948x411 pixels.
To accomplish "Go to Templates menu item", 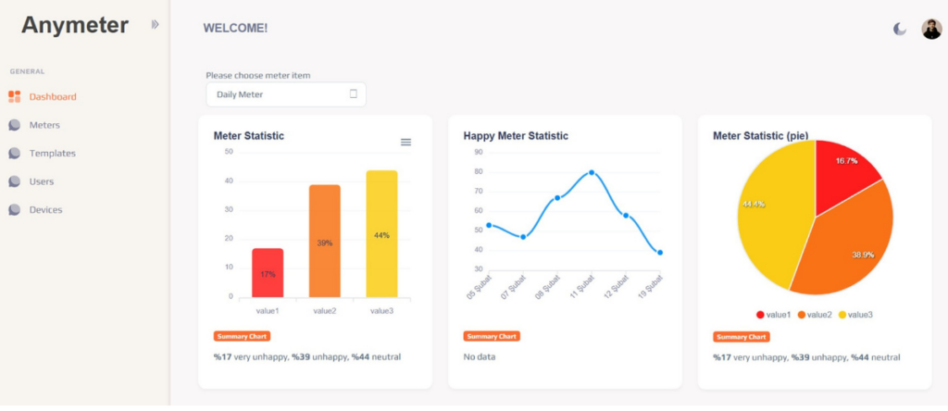I will tap(53, 154).
